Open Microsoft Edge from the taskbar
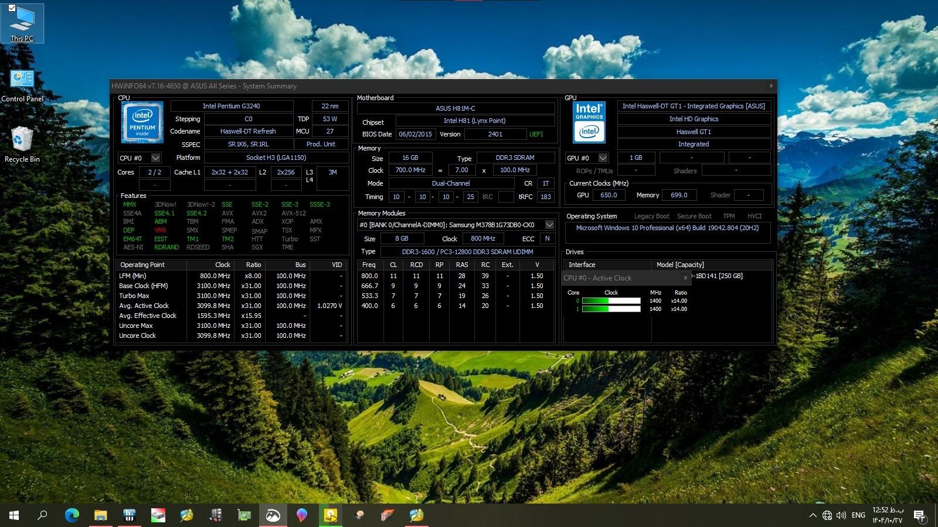This screenshot has height=527, width=938. pyautogui.click(x=72, y=515)
